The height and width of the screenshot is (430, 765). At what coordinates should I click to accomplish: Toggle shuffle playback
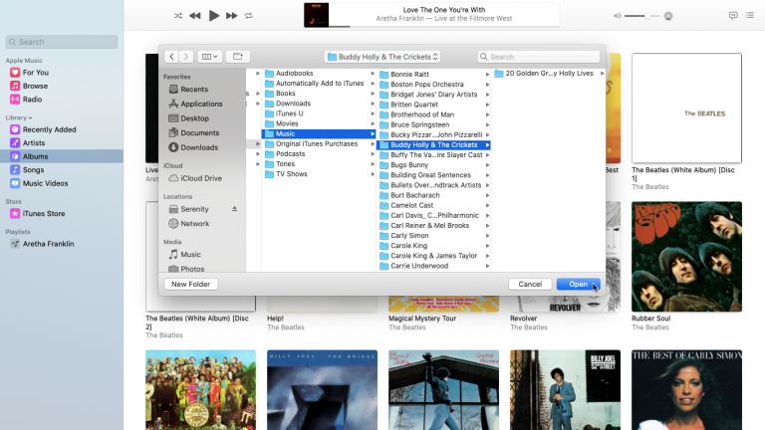click(178, 16)
